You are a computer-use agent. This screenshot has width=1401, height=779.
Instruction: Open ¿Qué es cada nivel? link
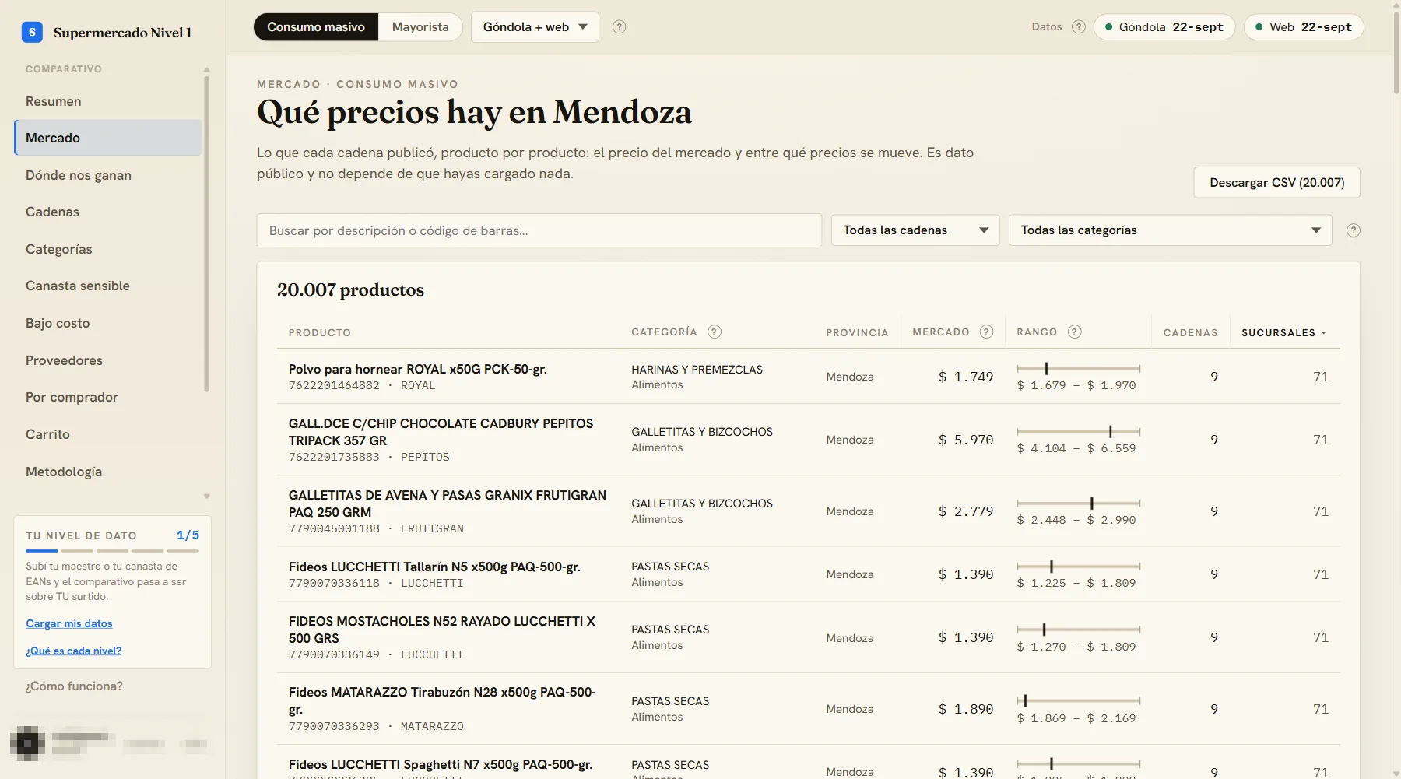coord(73,651)
